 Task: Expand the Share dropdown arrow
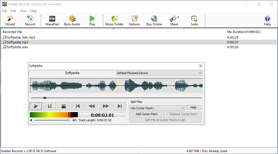click(x=178, y=17)
